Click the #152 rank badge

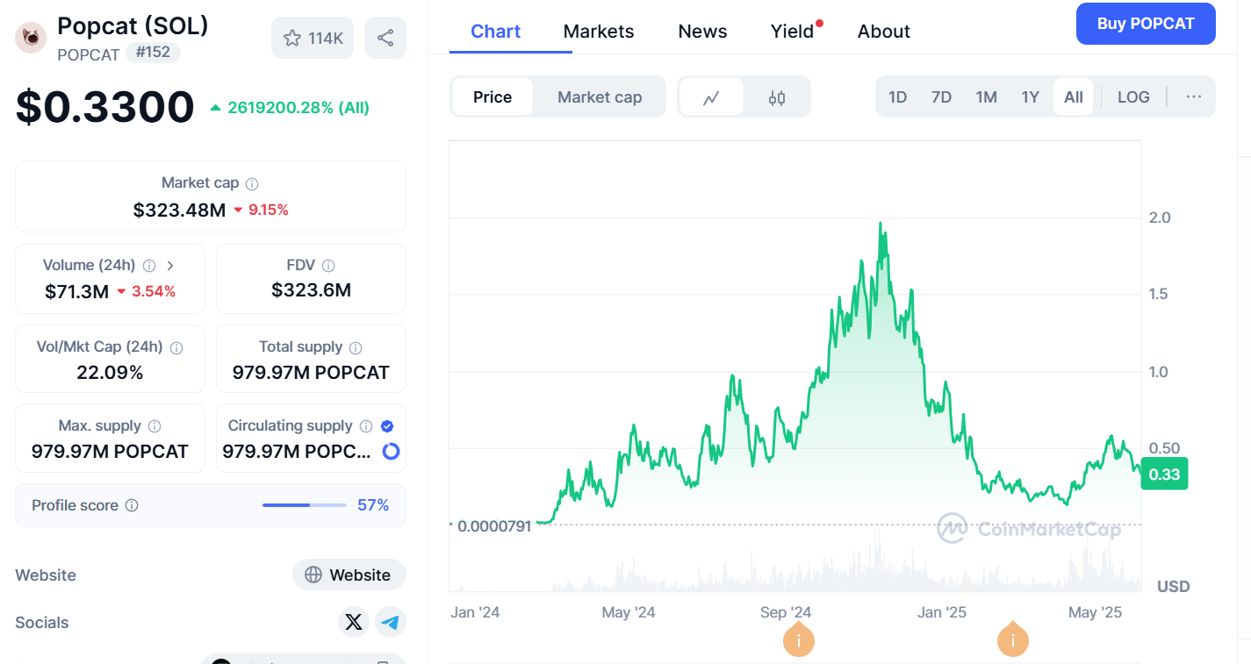pos(154,53)
